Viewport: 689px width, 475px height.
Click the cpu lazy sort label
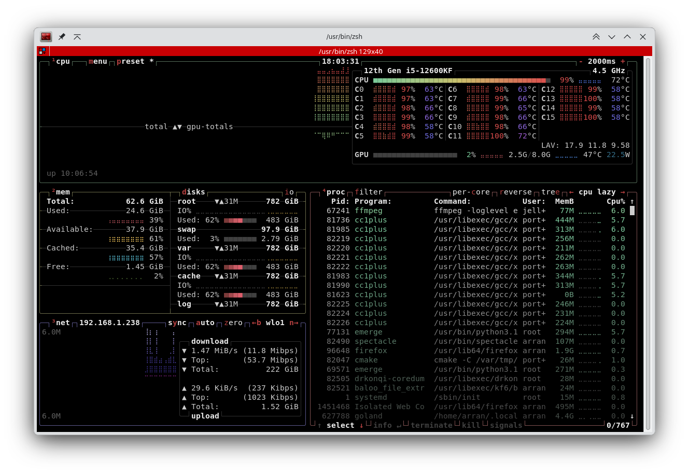[x=597, y=192]
